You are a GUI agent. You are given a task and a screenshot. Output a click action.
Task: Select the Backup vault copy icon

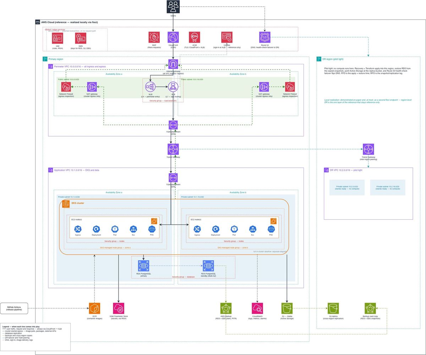click(x=370, y=308)
